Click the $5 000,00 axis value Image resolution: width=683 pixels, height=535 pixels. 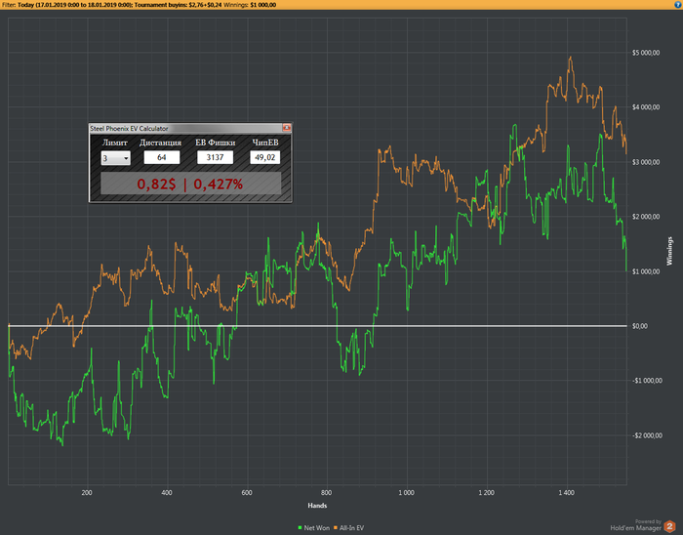(x=646, y=53)
